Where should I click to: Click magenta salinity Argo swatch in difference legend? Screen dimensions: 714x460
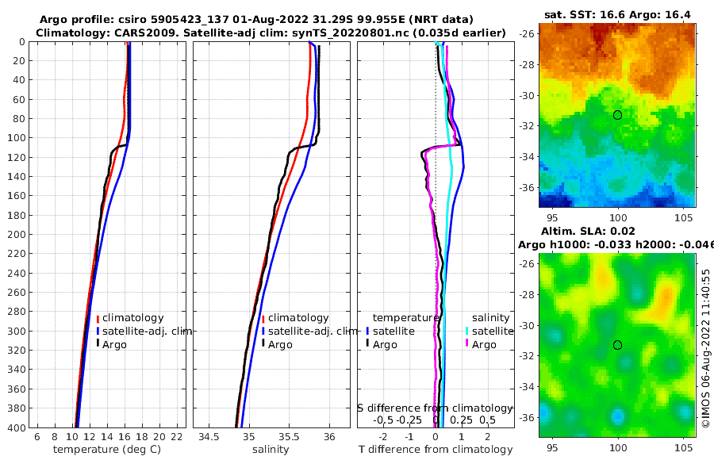tap(466, 343)
